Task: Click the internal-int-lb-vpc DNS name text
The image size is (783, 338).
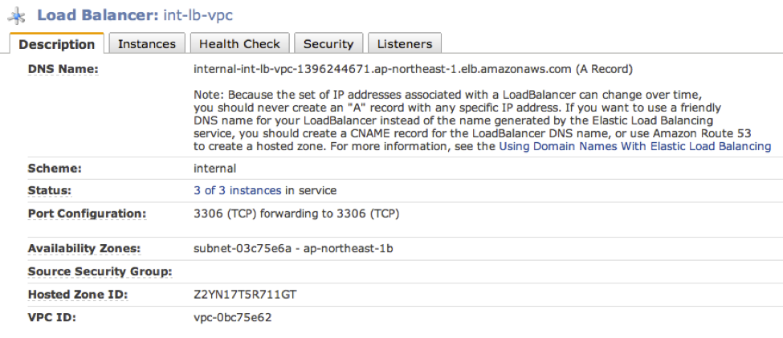Action: click(382, 69)
